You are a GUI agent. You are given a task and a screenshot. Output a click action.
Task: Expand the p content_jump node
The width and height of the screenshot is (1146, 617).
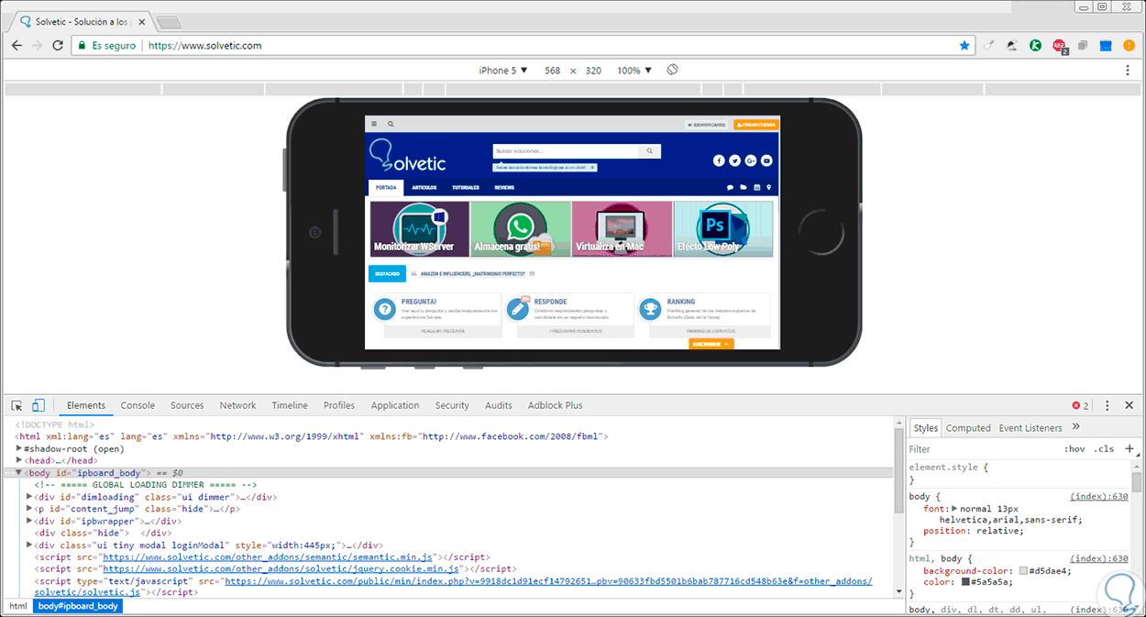[30, 509]
